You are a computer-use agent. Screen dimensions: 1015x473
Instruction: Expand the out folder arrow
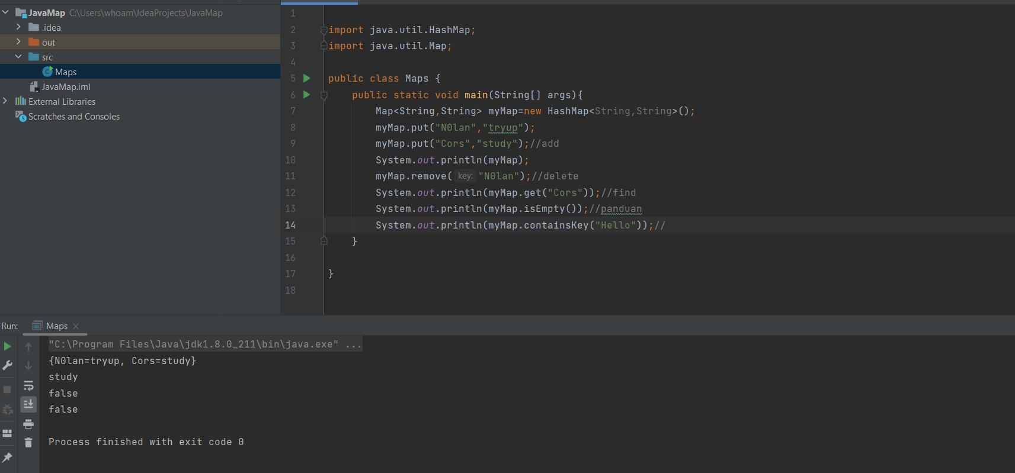point(18,42)
